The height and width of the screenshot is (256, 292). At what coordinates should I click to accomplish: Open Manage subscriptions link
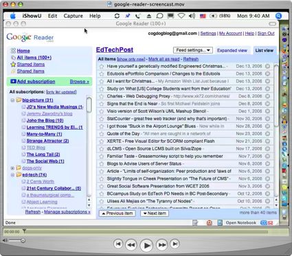click(x=67, y=212)
